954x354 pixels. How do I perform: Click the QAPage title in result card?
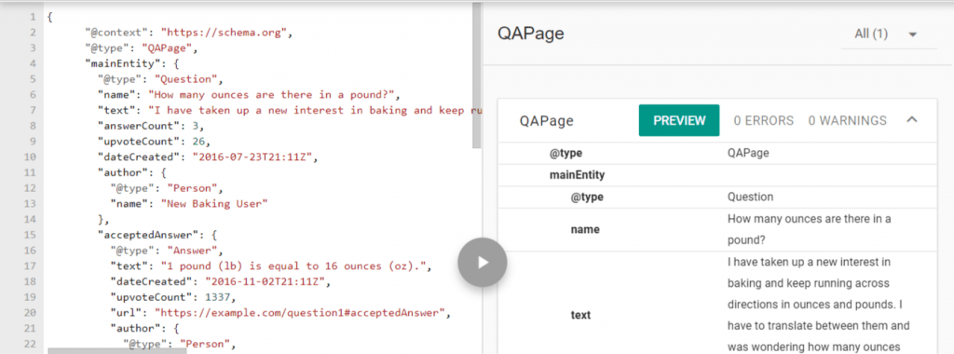546,121
